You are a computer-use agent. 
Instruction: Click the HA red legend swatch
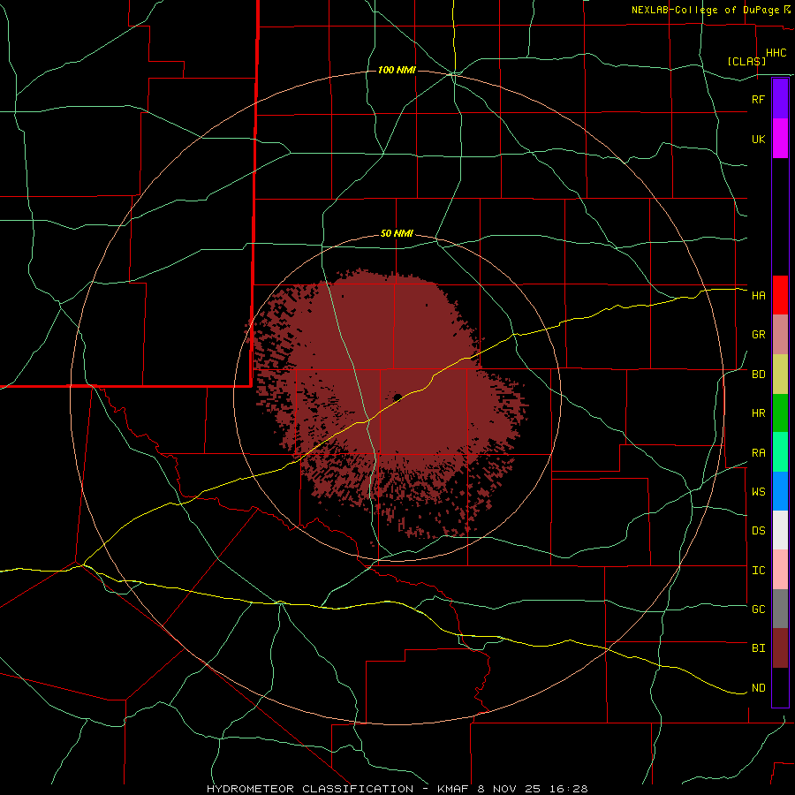click(780, 295)
